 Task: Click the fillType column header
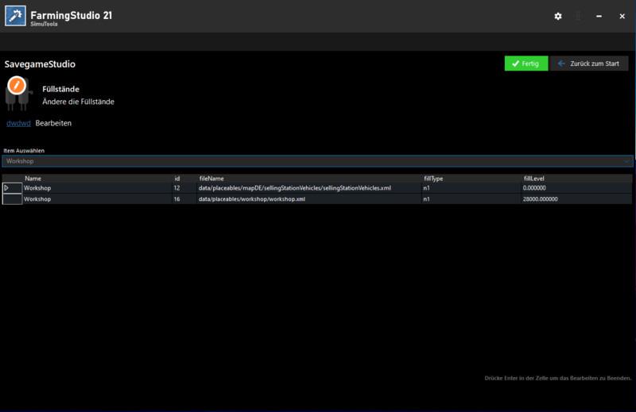[x=470, y=179]
